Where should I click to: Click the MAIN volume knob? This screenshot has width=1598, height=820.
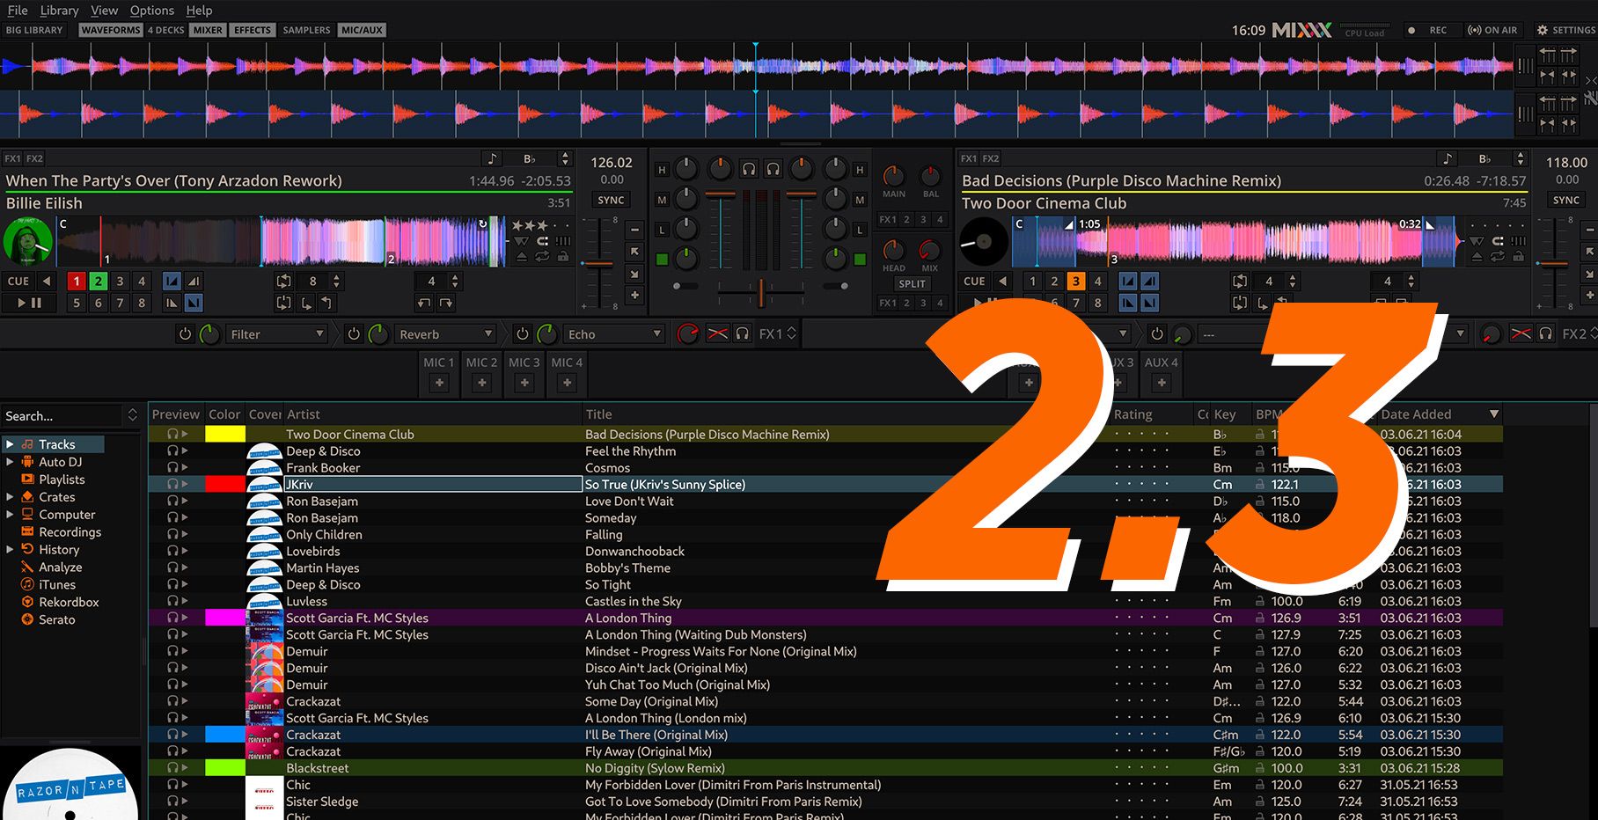pyautogui.click(x=893, y=176)
